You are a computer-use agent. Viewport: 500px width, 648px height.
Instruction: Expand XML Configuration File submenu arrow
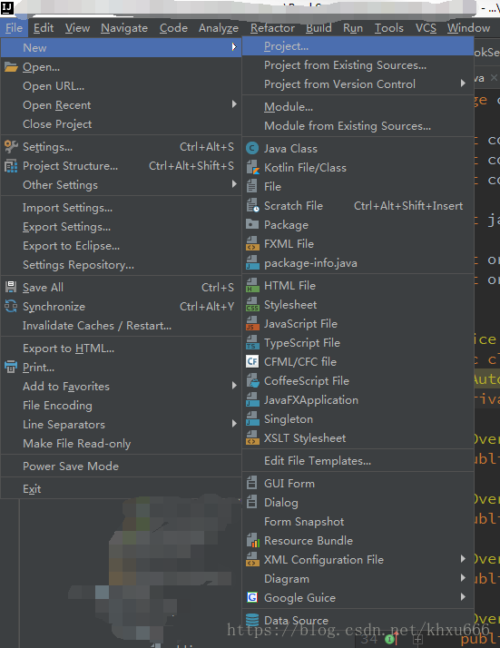(463, 559)
